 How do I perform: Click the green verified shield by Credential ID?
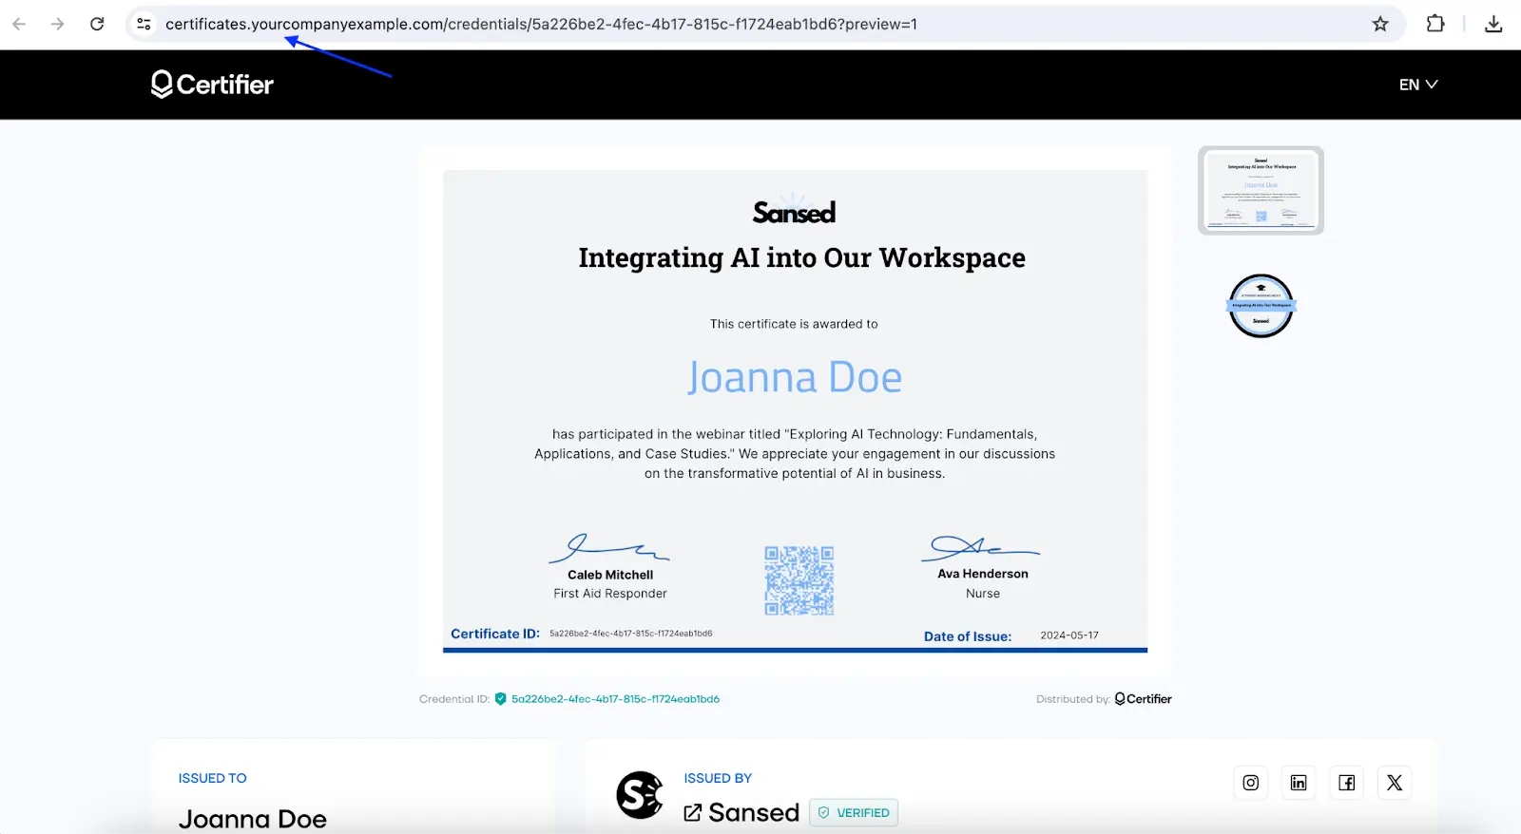(501, 699)
